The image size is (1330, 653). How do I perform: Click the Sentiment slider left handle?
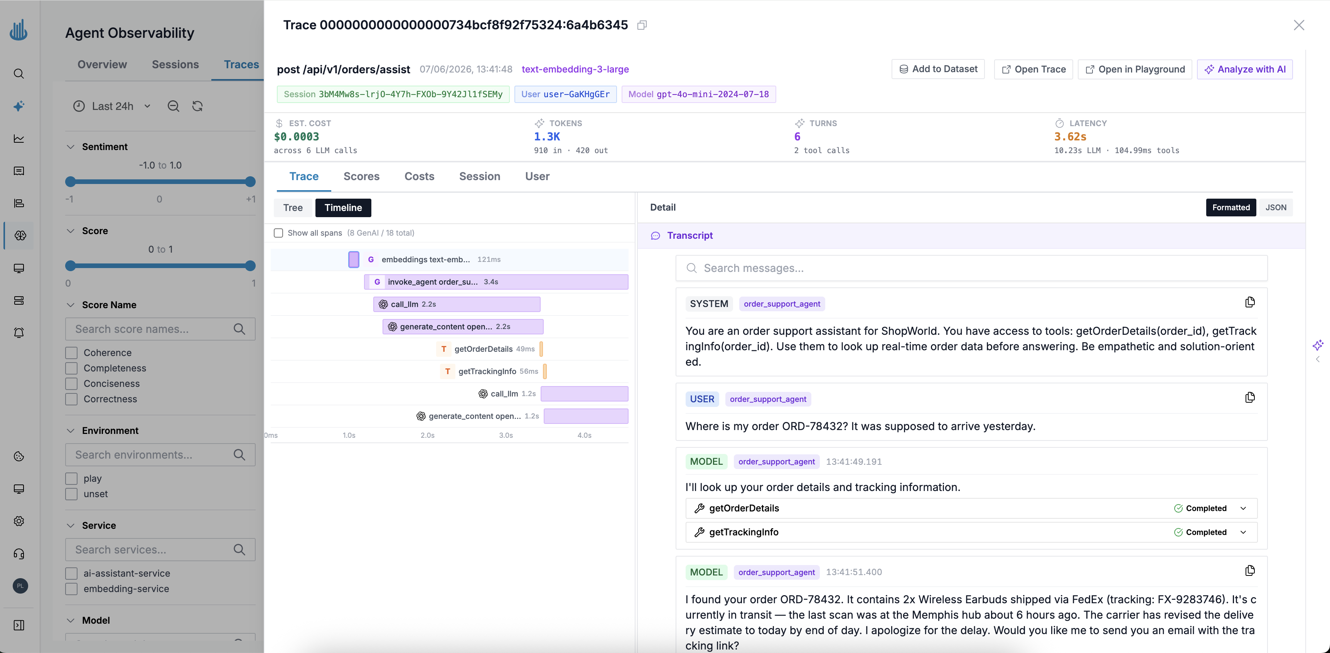pyautogui.click(x=71, y=181)
